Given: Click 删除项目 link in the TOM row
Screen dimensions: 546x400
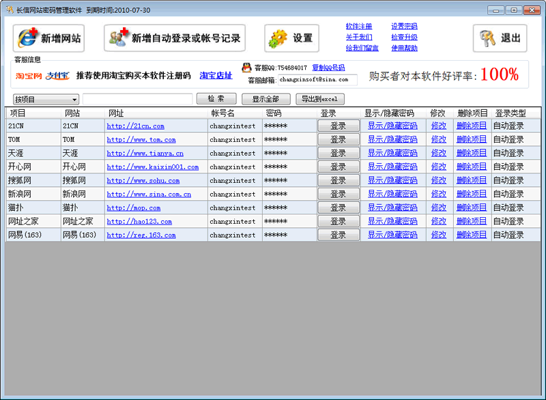Looking at the screenshot, I should coord(472,139).
